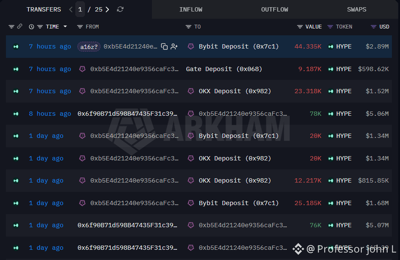Toggle the clock time format icon
The image size is (400, 260).
click(31, 26)
